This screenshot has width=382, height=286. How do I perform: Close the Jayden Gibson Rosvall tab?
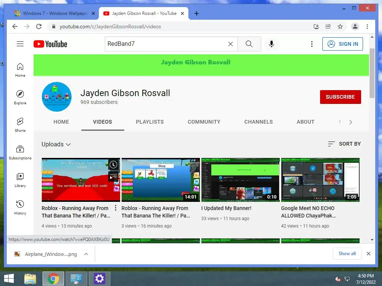coord(182,14)
